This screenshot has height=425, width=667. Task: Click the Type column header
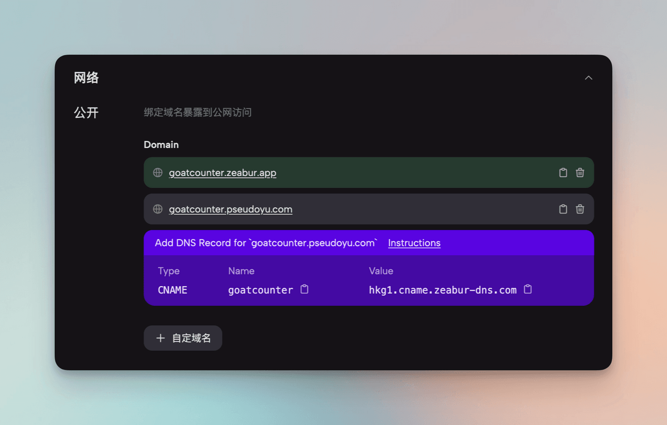coord(169,271)
